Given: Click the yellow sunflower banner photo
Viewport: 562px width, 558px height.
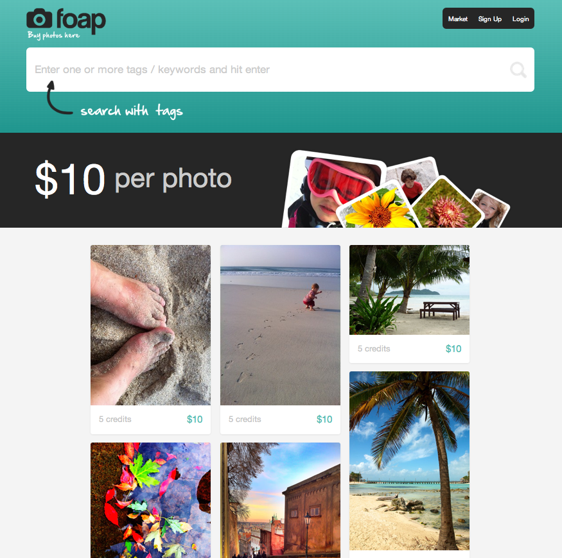Looking at the screenshot, I should [376, 209].
